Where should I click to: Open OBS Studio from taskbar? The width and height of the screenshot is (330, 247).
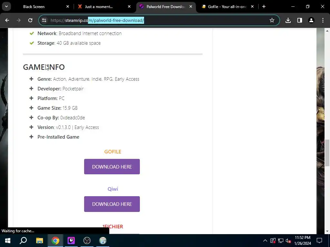click(87, 241)
